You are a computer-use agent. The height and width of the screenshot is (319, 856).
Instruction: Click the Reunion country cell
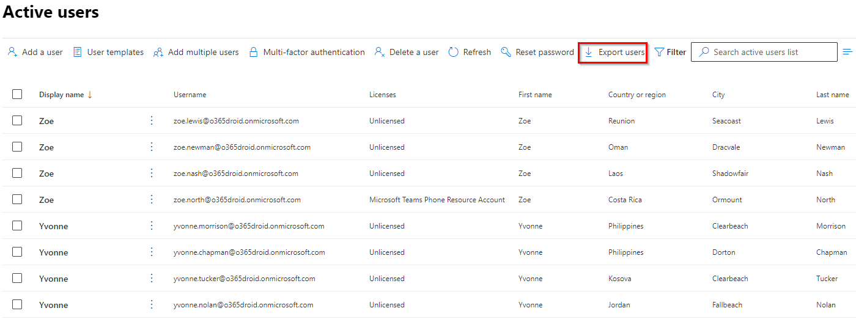click(x=621, y=121)
